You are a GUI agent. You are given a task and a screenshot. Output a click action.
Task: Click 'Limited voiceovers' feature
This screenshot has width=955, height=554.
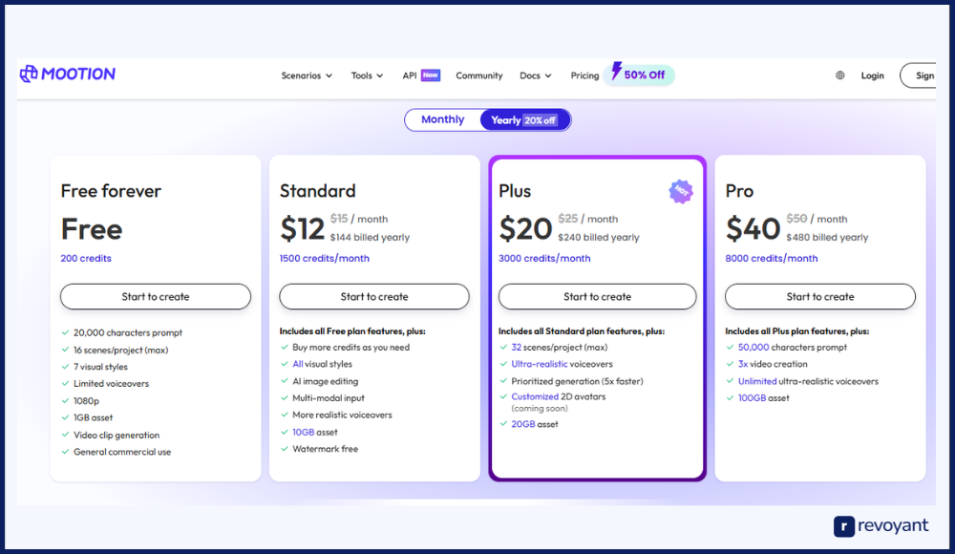click(111, 383)
